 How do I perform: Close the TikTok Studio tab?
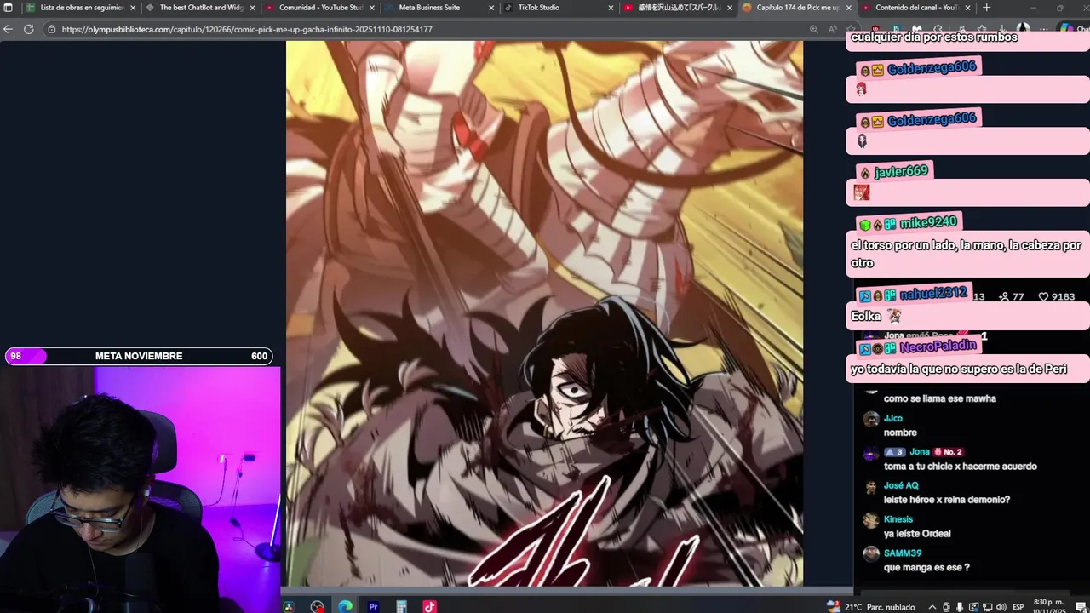tap(611, 8)
